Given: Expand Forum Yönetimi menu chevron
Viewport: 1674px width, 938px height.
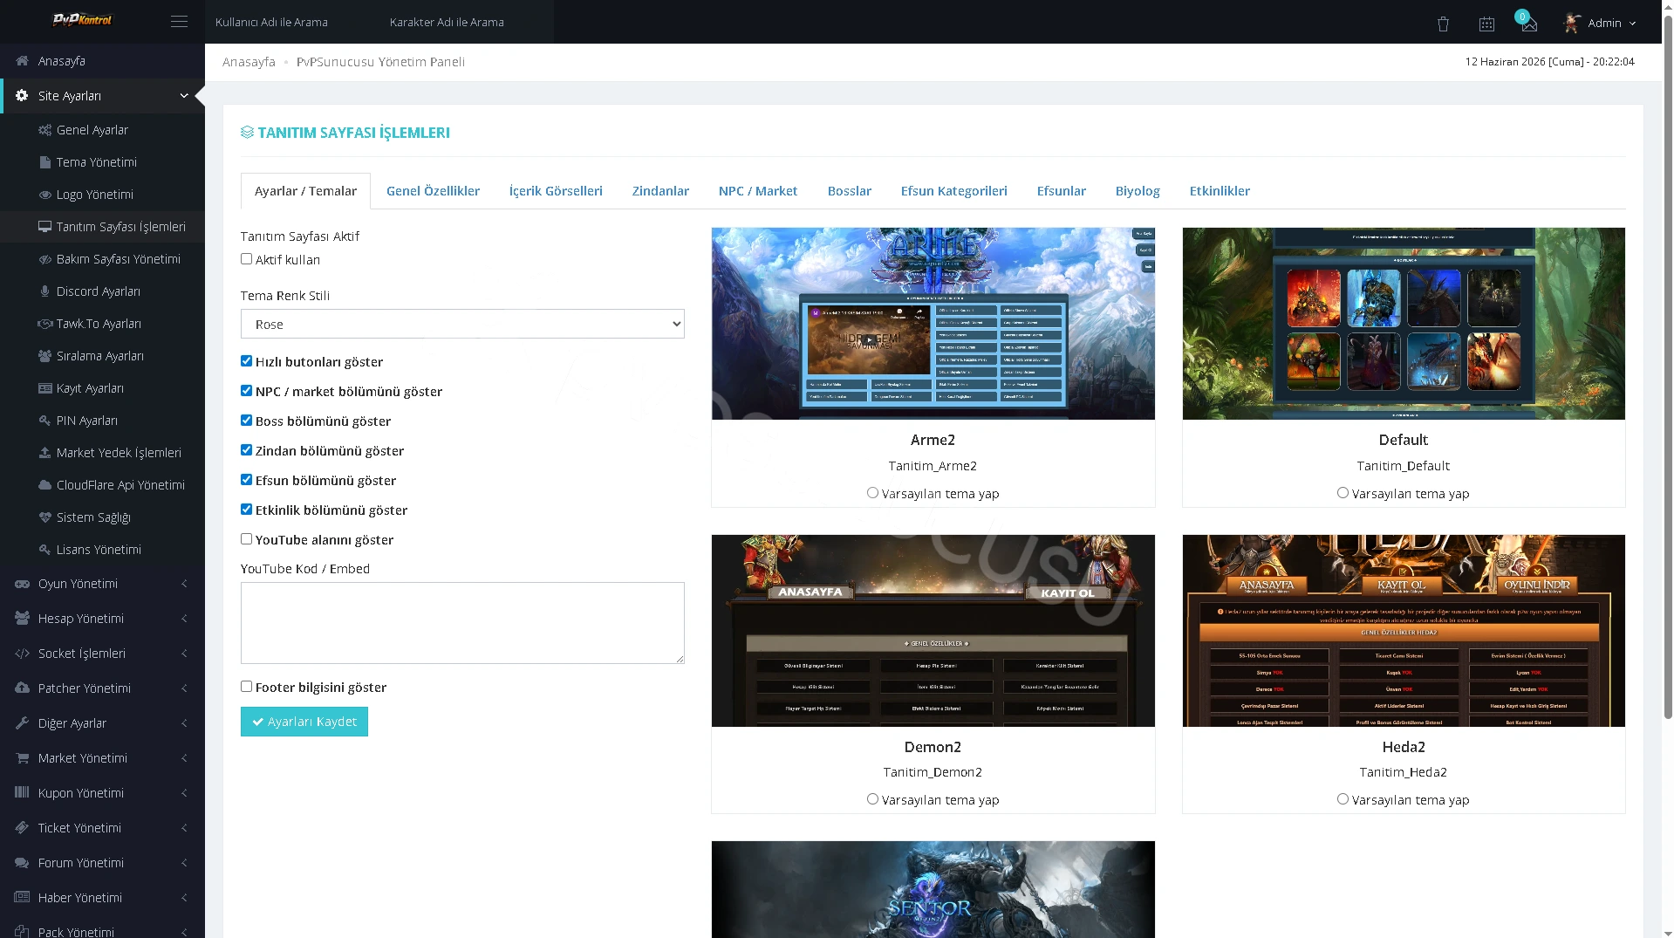Looking at the screenshot, I should [184, 863].
